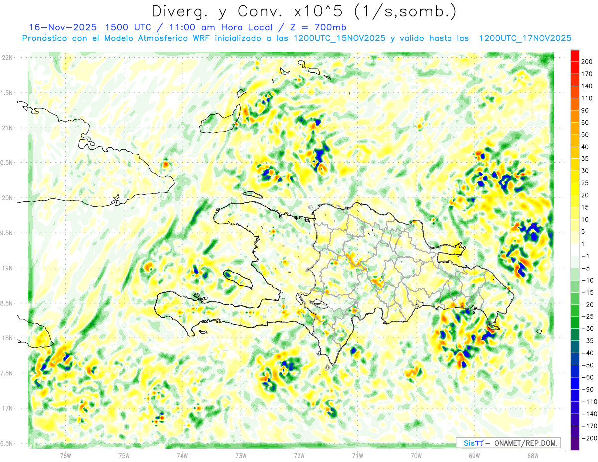
Task: Click the '22N' latitude axis label
Action: (x=7, y=58)
